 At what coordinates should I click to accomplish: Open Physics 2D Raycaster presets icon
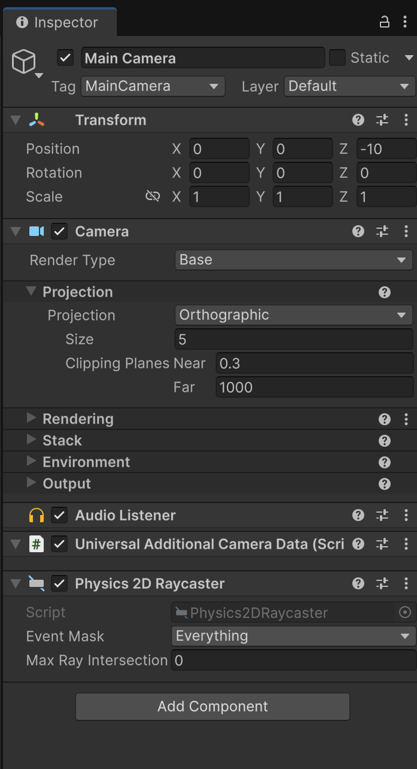pyautogui.click(x=382, y=583)
